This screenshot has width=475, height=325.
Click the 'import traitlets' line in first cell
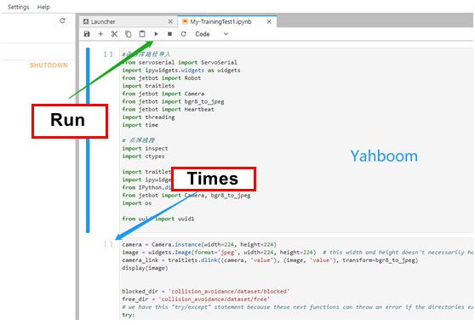[148, 86]
